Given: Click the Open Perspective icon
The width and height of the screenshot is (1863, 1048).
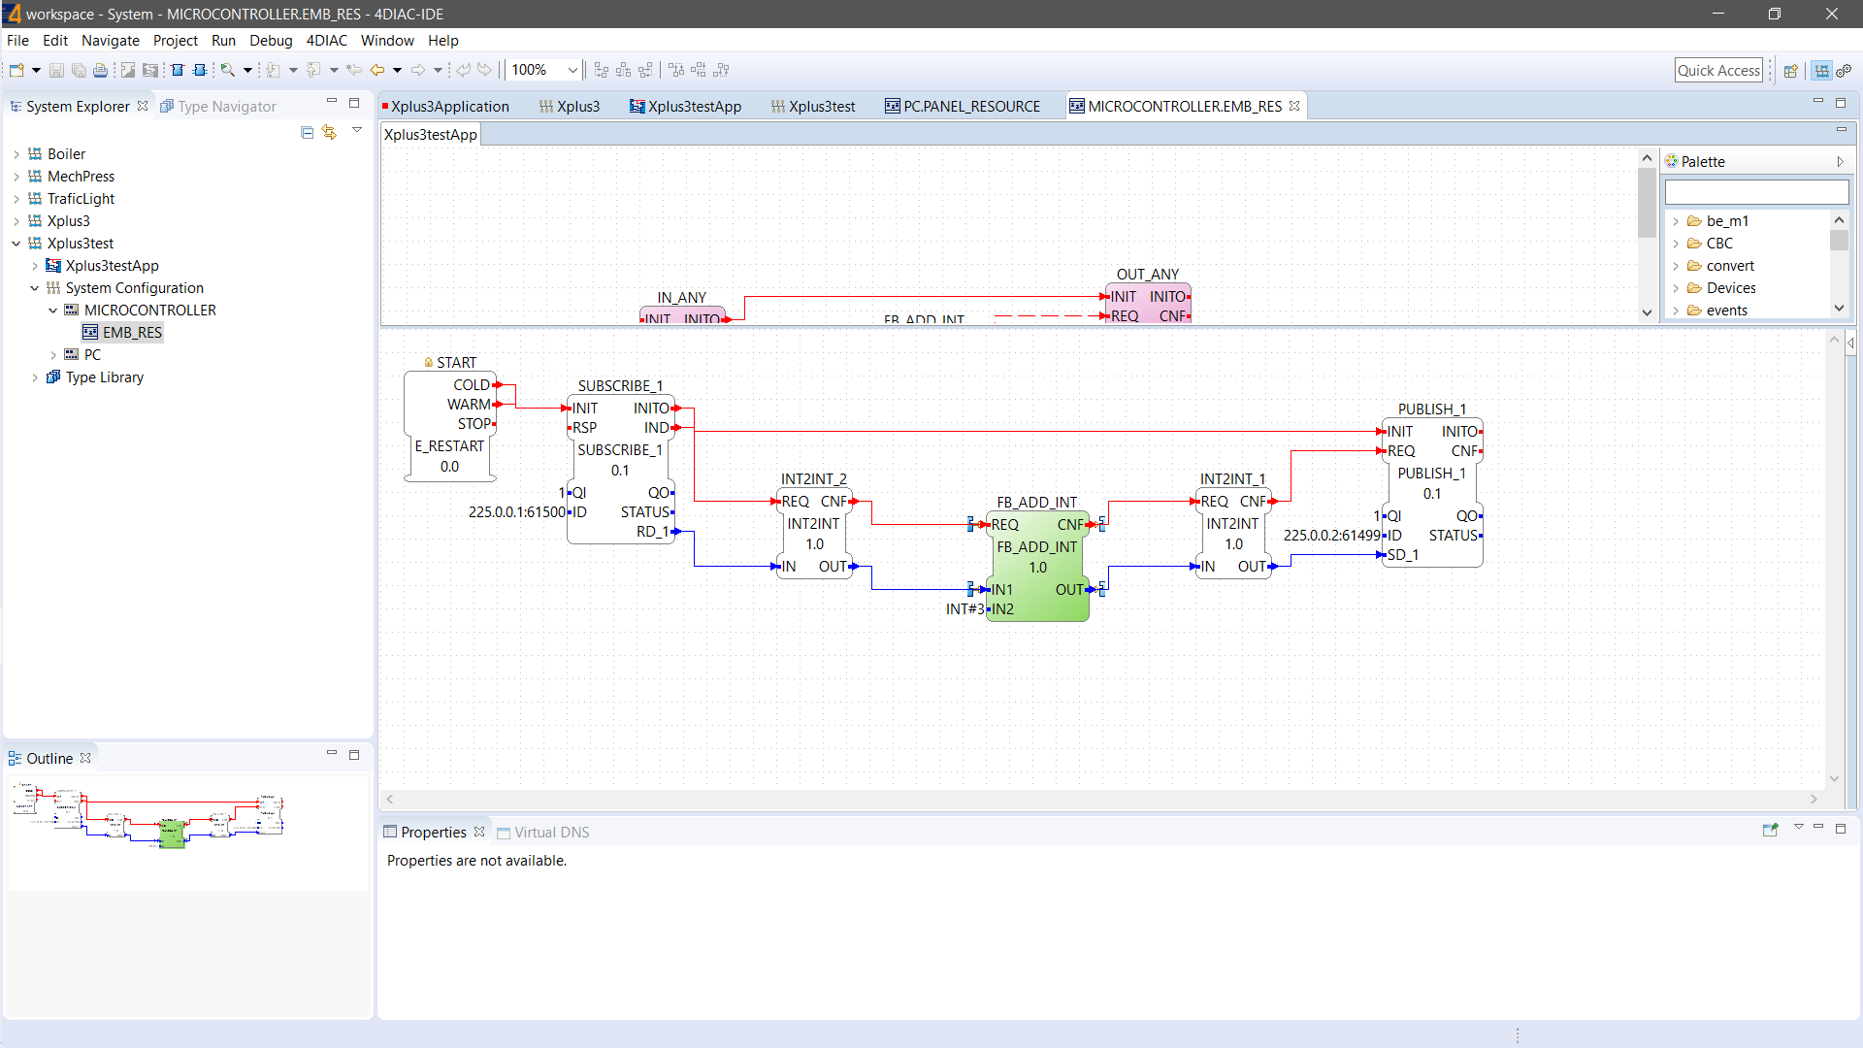Looking at the screenshot, I should pyautogui.click(x=1791, y=70).
